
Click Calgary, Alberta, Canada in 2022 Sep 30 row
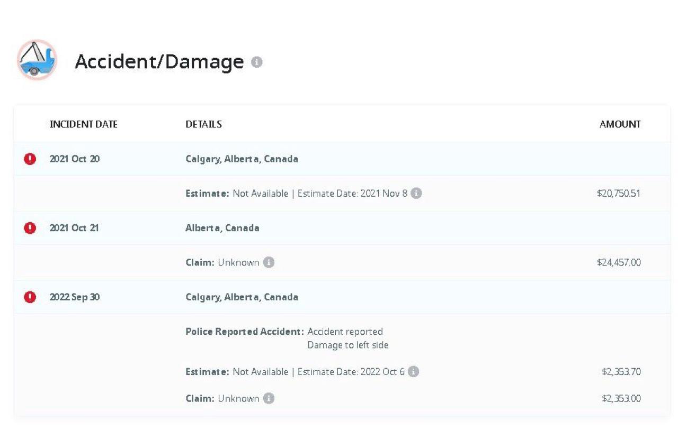coord(242,297)
